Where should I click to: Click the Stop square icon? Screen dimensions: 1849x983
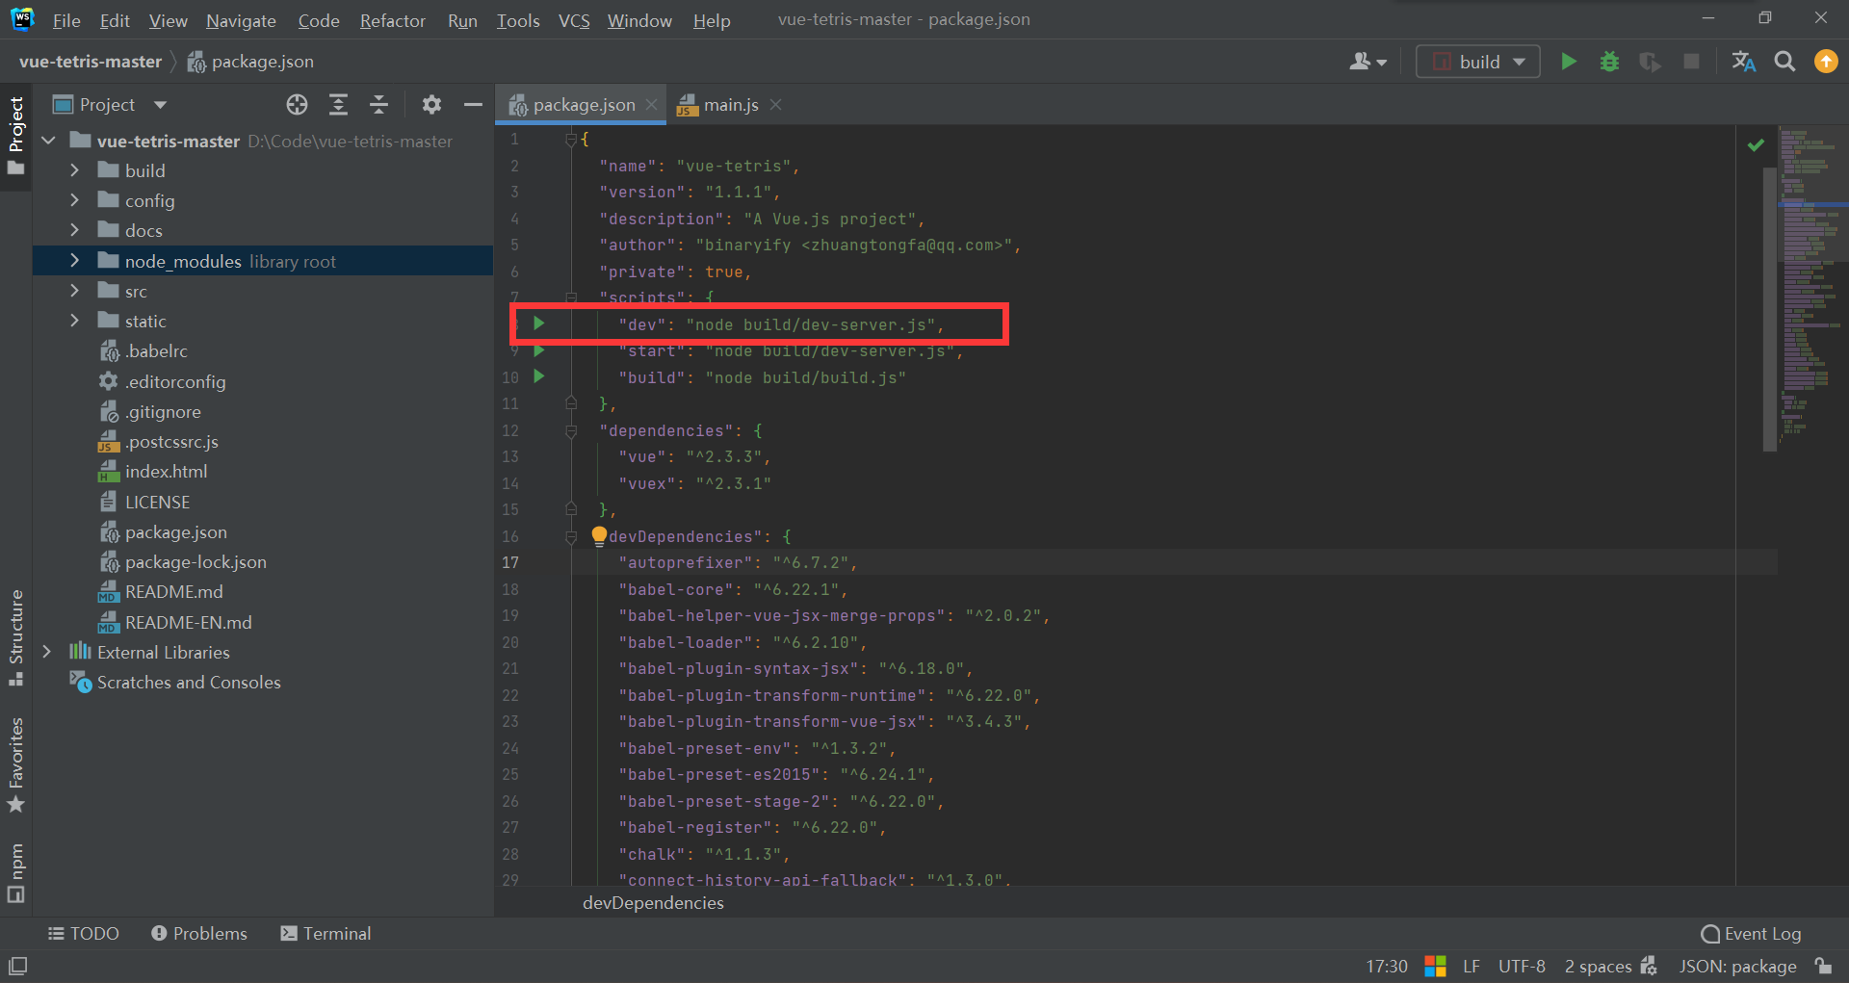1691,62
